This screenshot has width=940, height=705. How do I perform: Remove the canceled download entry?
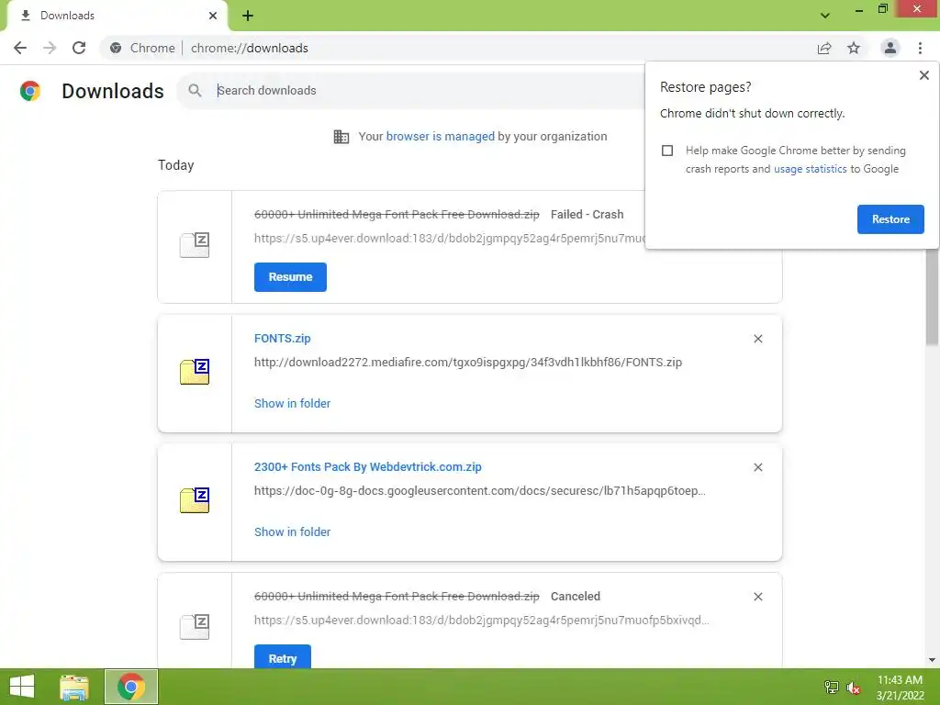click(757, 597)
